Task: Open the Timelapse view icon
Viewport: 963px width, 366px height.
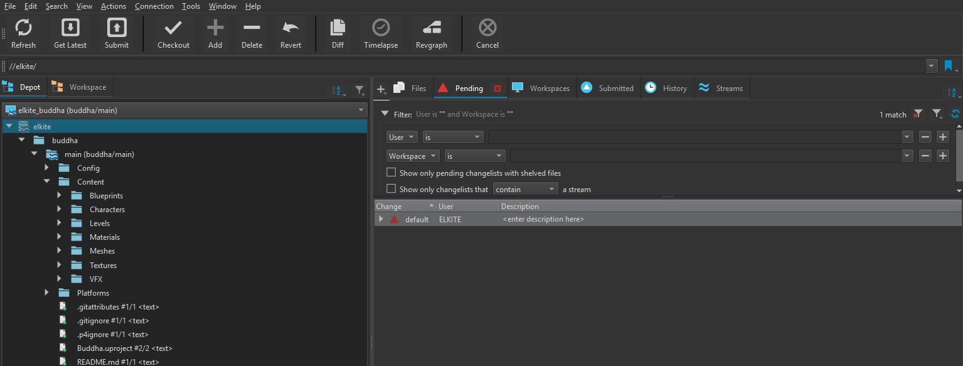Action: point(381,28)
